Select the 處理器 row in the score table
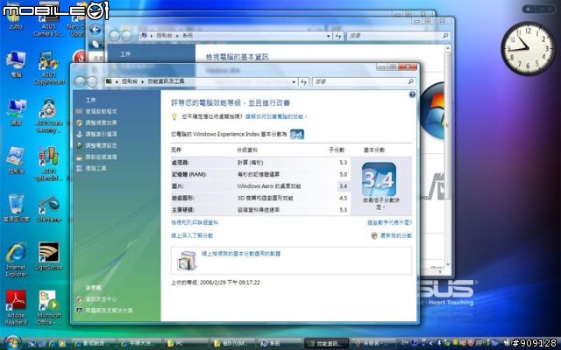Viewport: 561px width, 350px height. tap(260, 163)
